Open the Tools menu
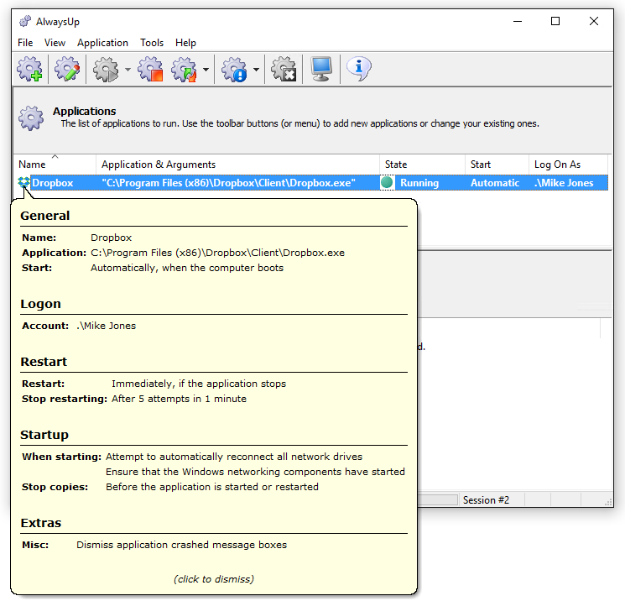625x601 pixels. tap(152, 43)
